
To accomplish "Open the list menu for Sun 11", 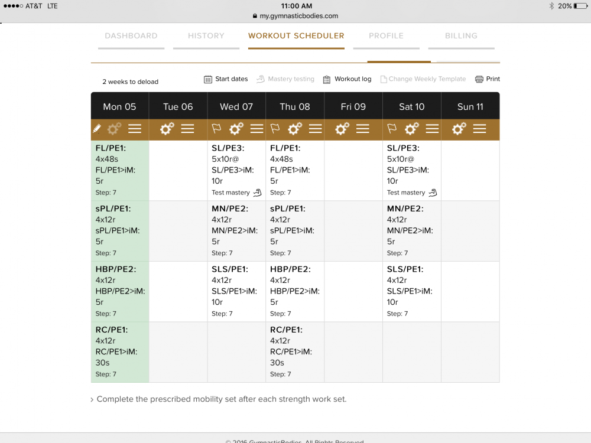I will tap(479, 129).
